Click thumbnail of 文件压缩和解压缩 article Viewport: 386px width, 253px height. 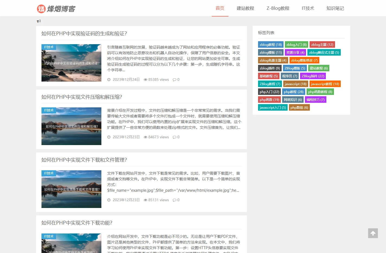(71, 126)
